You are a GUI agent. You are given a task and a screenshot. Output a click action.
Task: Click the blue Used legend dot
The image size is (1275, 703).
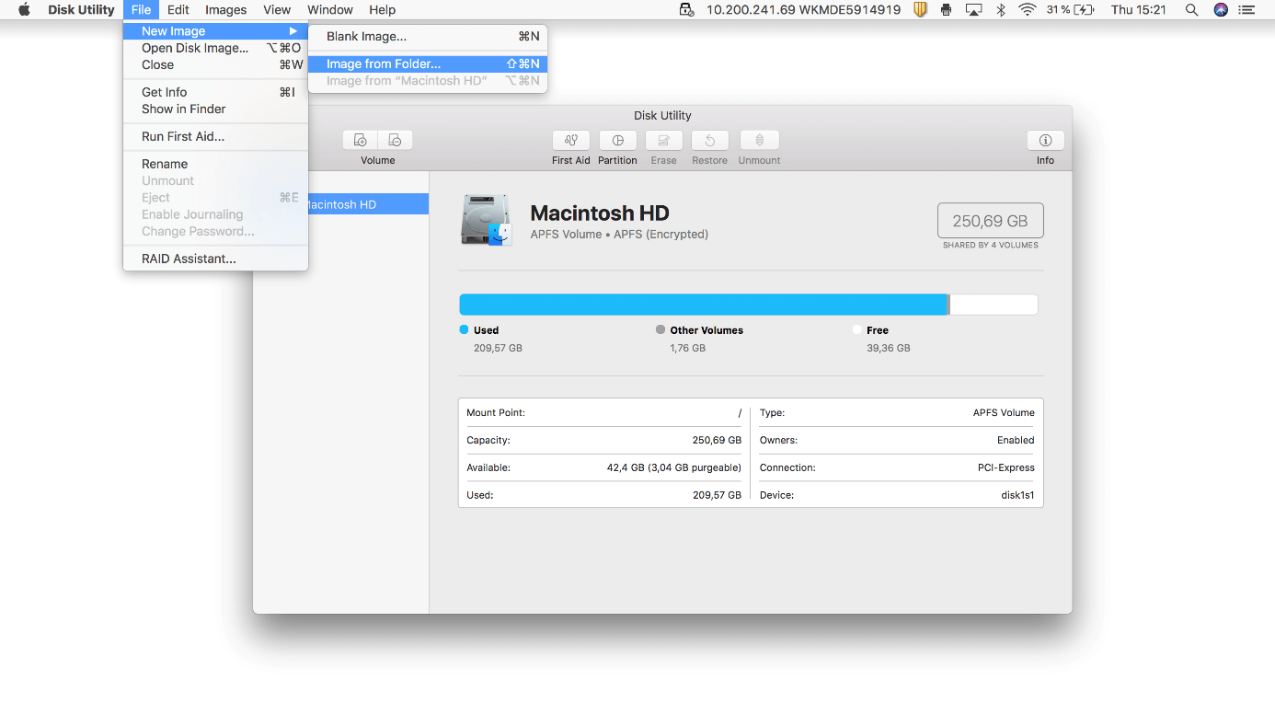click(464, 329)
